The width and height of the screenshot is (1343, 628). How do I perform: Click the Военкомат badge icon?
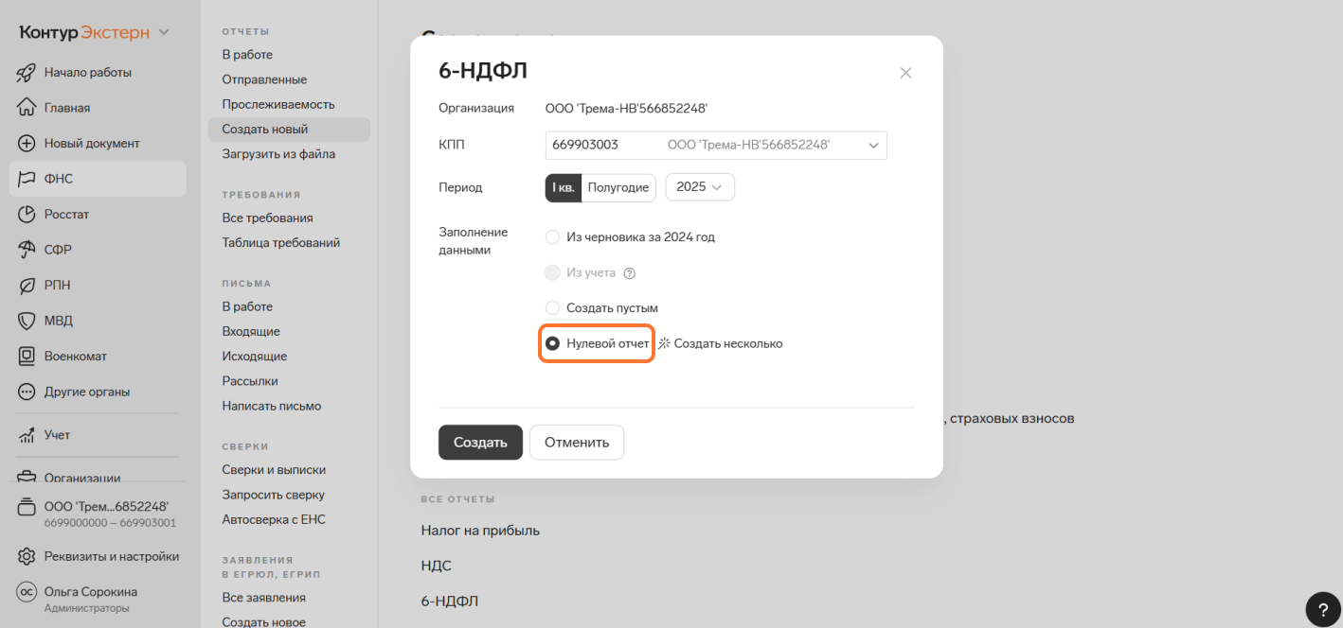click(27, 357)
